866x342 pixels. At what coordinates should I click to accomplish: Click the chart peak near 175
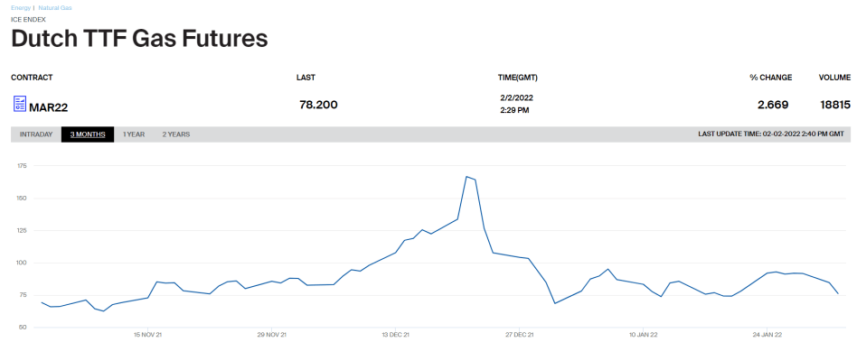466,177
